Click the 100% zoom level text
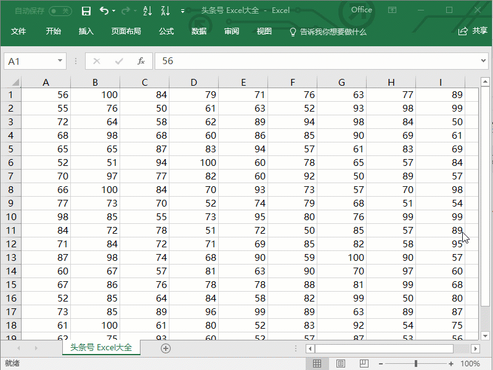 point(470,364)
